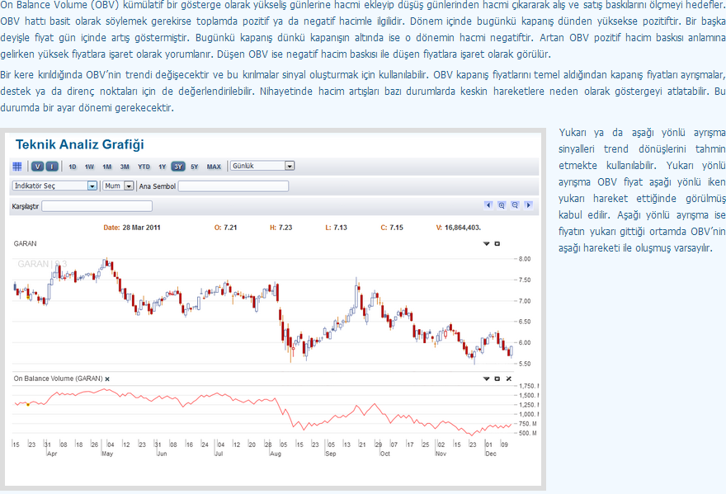Image resolution: width=726 pixels, height=494 pixels.
Task: Zoom in on the chart
Action: click(x=502, y=205)
